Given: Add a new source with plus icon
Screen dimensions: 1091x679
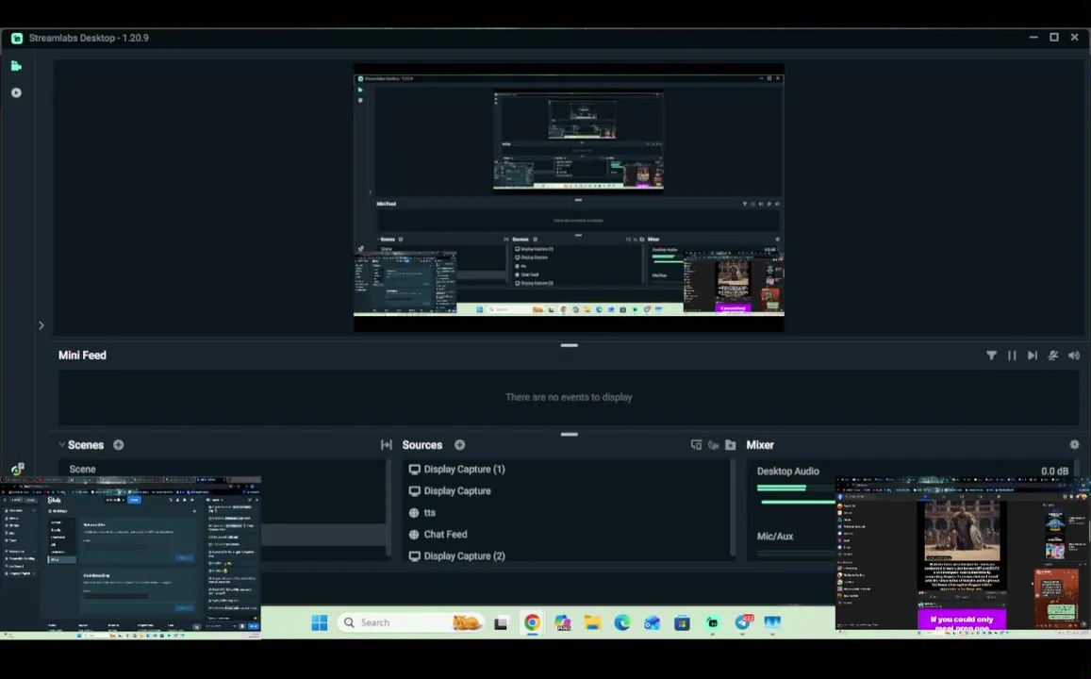Looking at the screenshot, I should [x=460, y=444].
